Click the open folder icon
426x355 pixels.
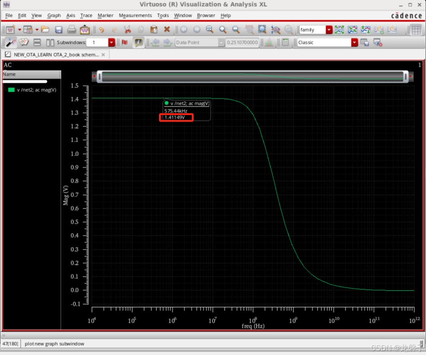tap(45, 30)
